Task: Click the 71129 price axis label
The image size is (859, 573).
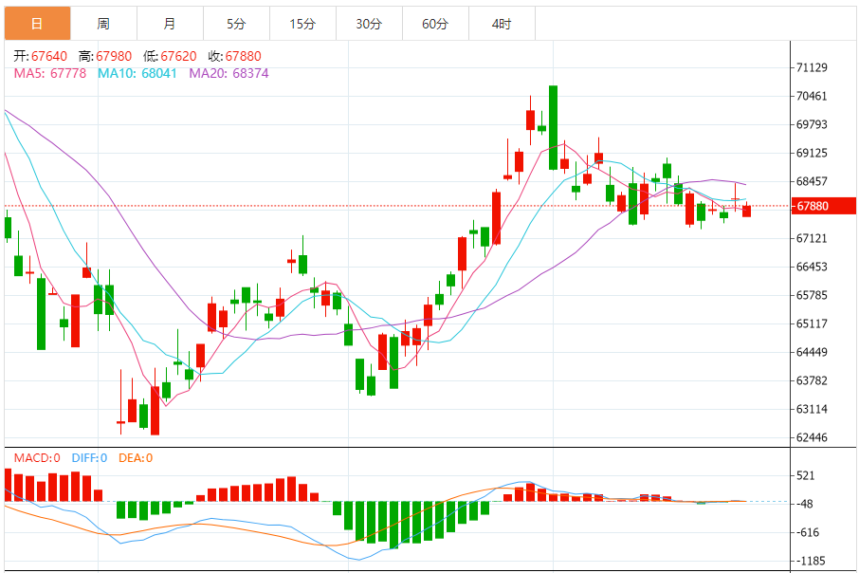Action: pos(812,67)
